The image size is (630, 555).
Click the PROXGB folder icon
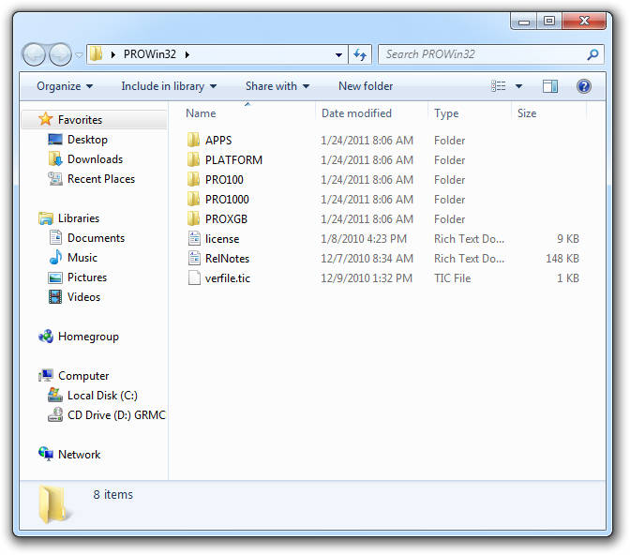(x=194, y=218)
